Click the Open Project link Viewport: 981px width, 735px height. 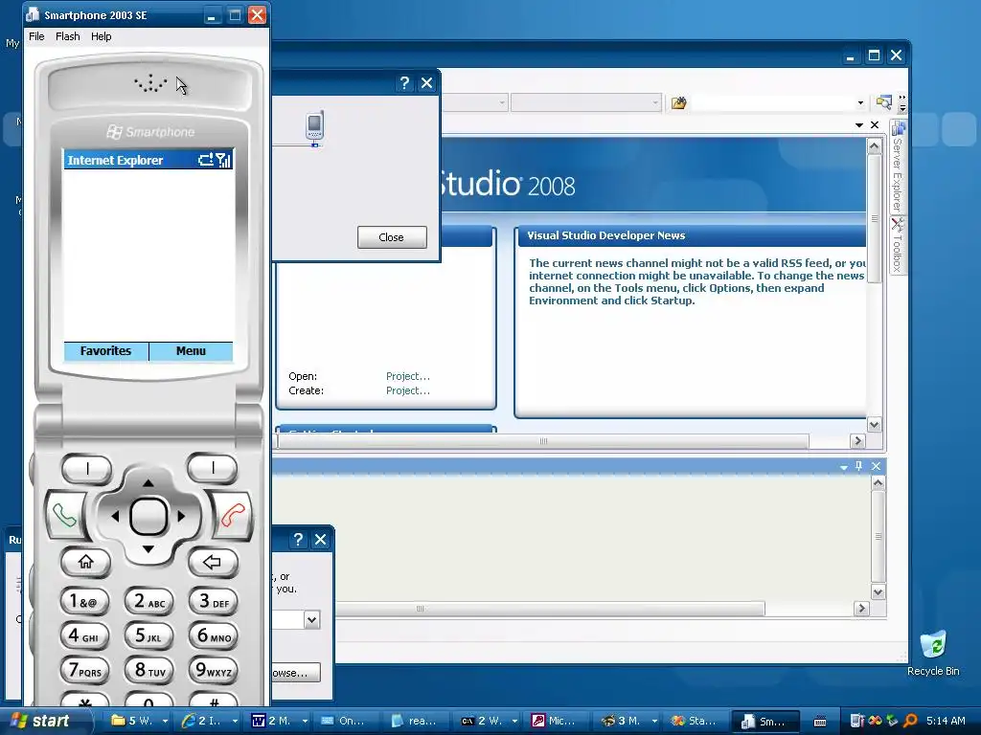tap(408, 376)
